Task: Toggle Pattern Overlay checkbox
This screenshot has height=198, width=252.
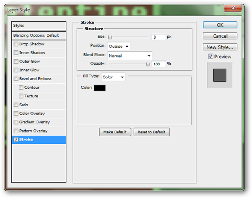Action: pos(16,131)
